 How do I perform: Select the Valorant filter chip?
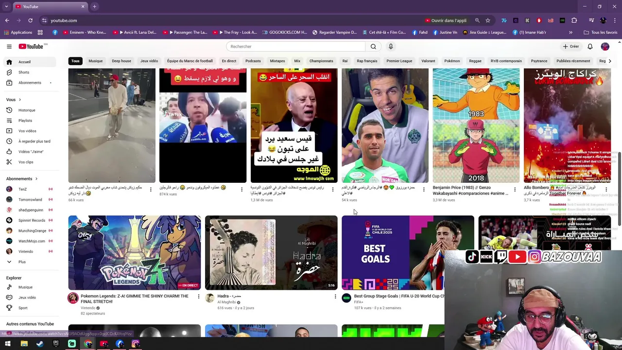428,61
